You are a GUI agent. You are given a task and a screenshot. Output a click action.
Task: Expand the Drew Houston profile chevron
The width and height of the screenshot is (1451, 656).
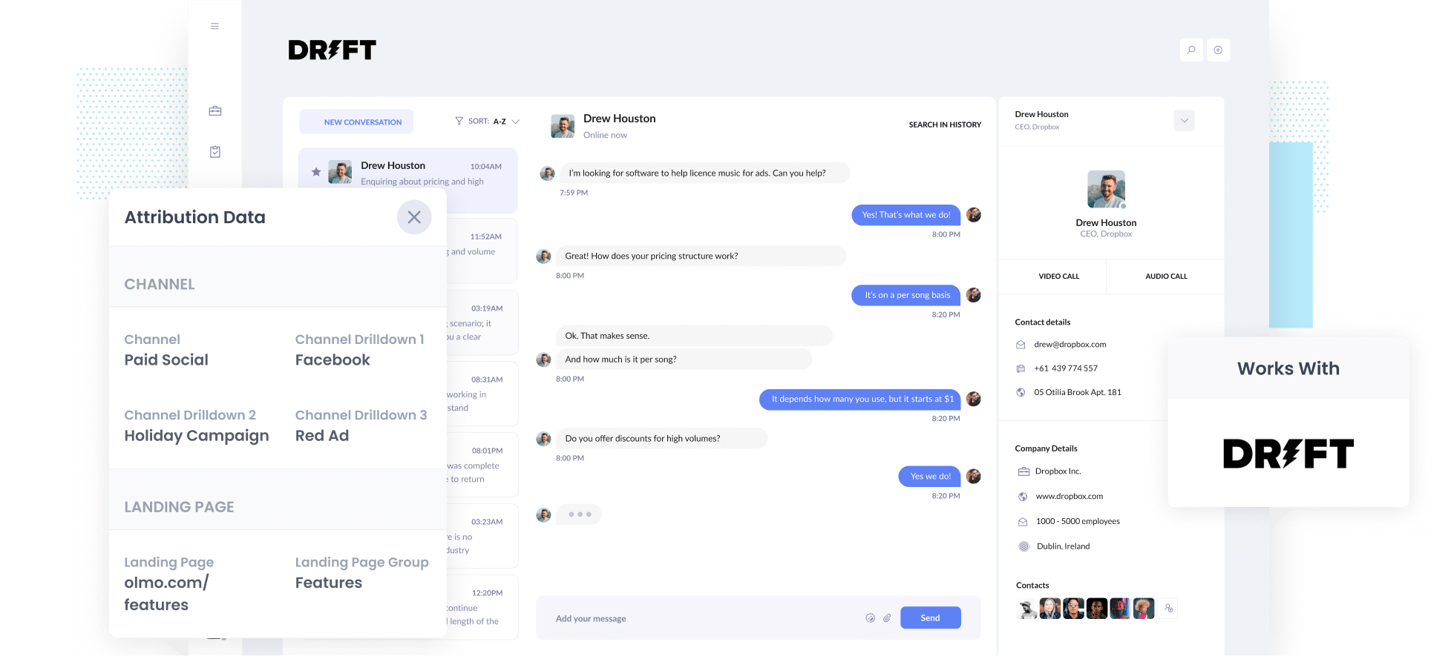pyautogui.click(x=1184, y=121)
